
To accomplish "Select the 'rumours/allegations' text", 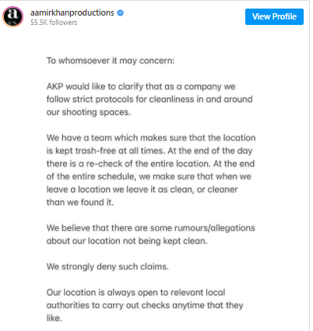I will [215, 228].
